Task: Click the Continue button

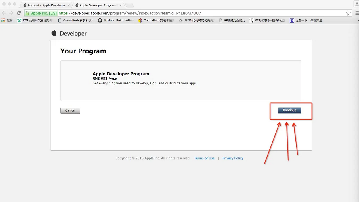Action: pyautogui.click(x=289, y=110)
